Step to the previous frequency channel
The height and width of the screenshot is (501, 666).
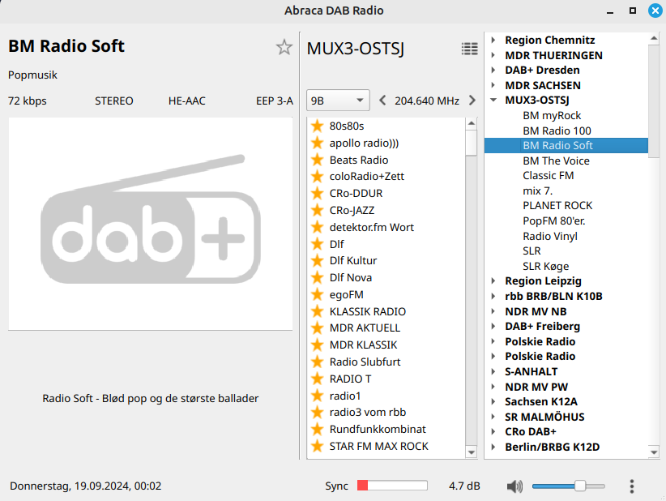click(x=383, y=101)
